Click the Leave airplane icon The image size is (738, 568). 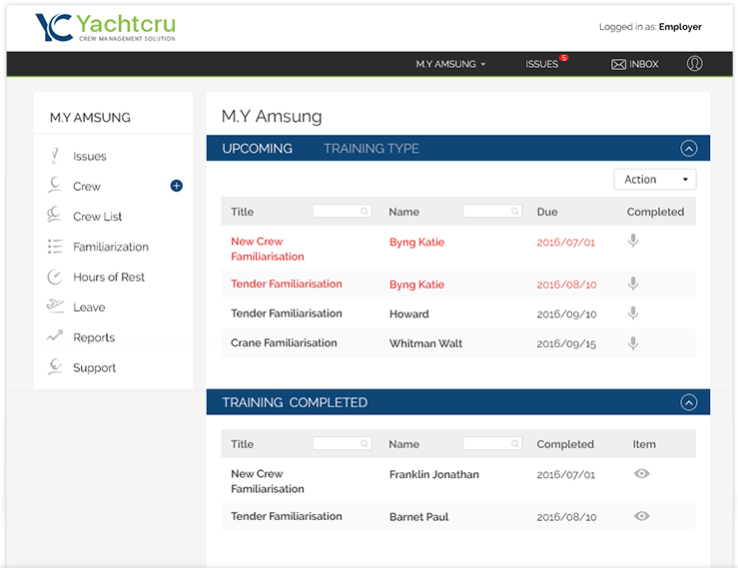point(55,305)
